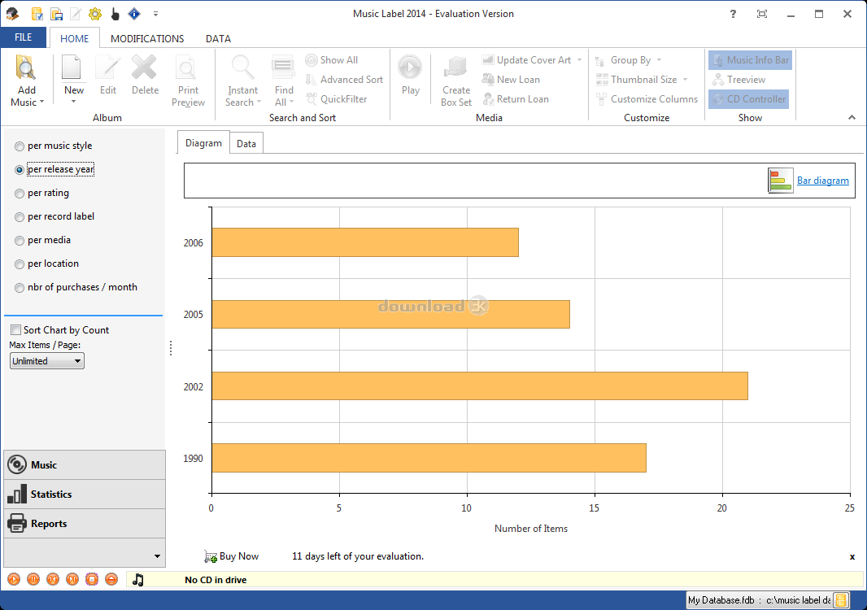
Task: Click the Add Music icon
Action: (x=26, y=69)
